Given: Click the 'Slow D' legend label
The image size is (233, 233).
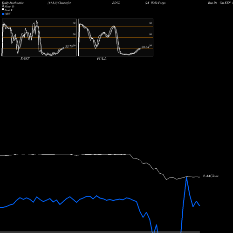Looking at the screenshot, I should [x=9, y=7].
